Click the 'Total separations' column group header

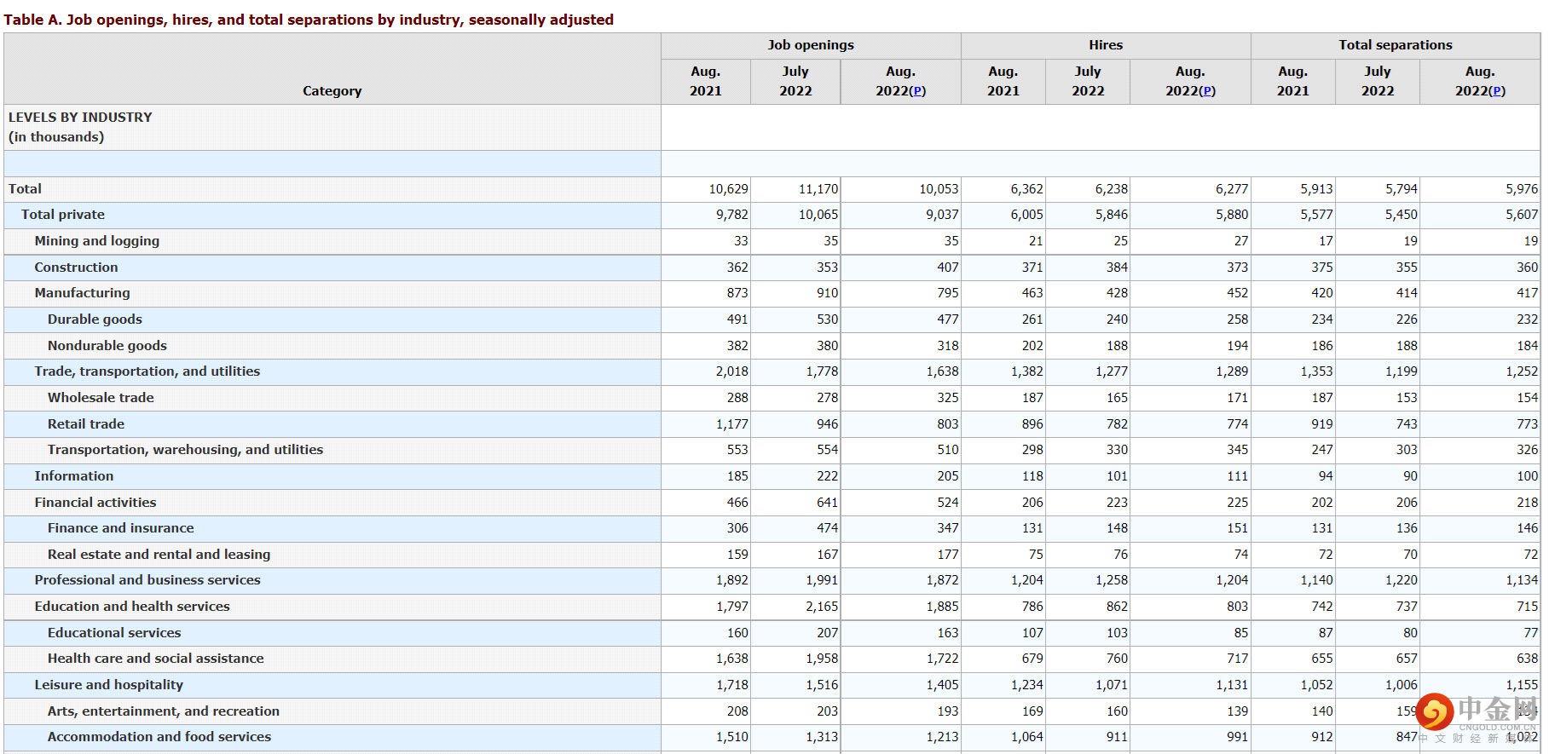tap(1396, 45)
